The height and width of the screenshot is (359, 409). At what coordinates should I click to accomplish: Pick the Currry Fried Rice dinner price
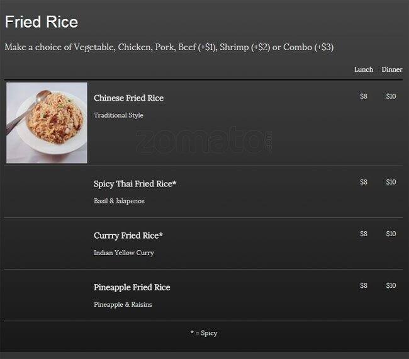click(391, 234)
